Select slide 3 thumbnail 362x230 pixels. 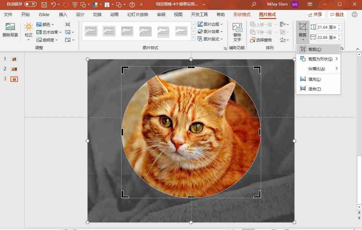14,79
